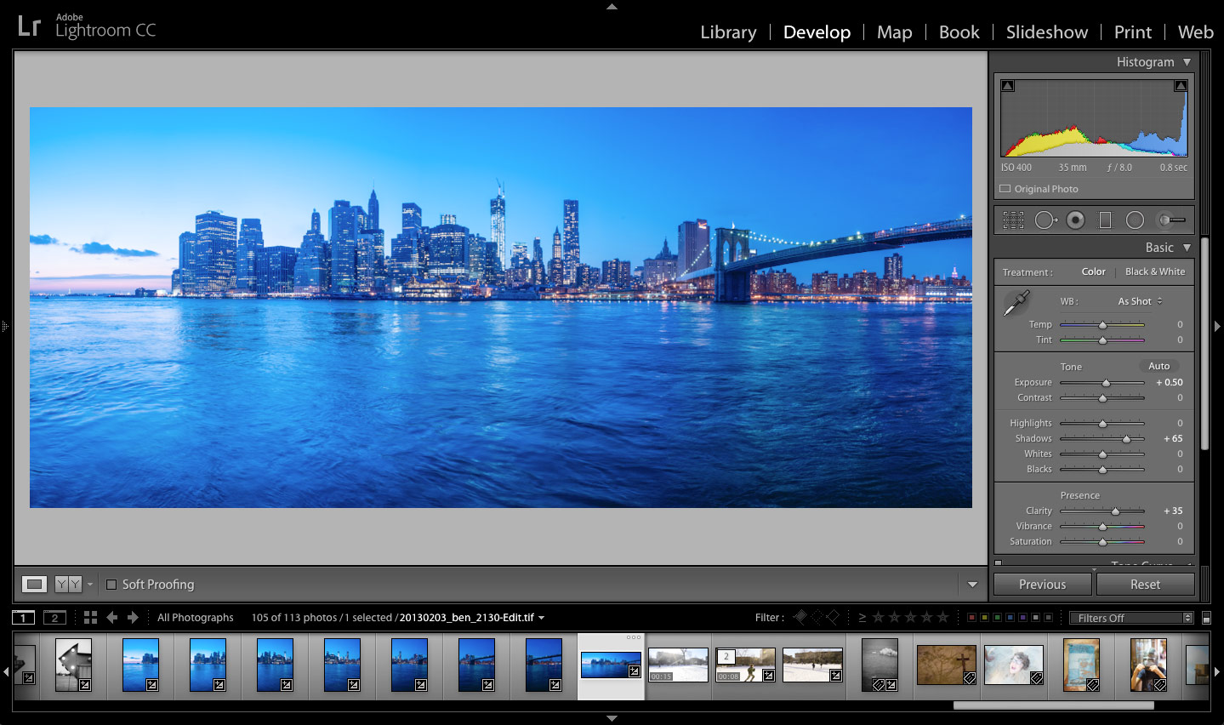Open the Filters Off preset dropdown

(1131, 617)
